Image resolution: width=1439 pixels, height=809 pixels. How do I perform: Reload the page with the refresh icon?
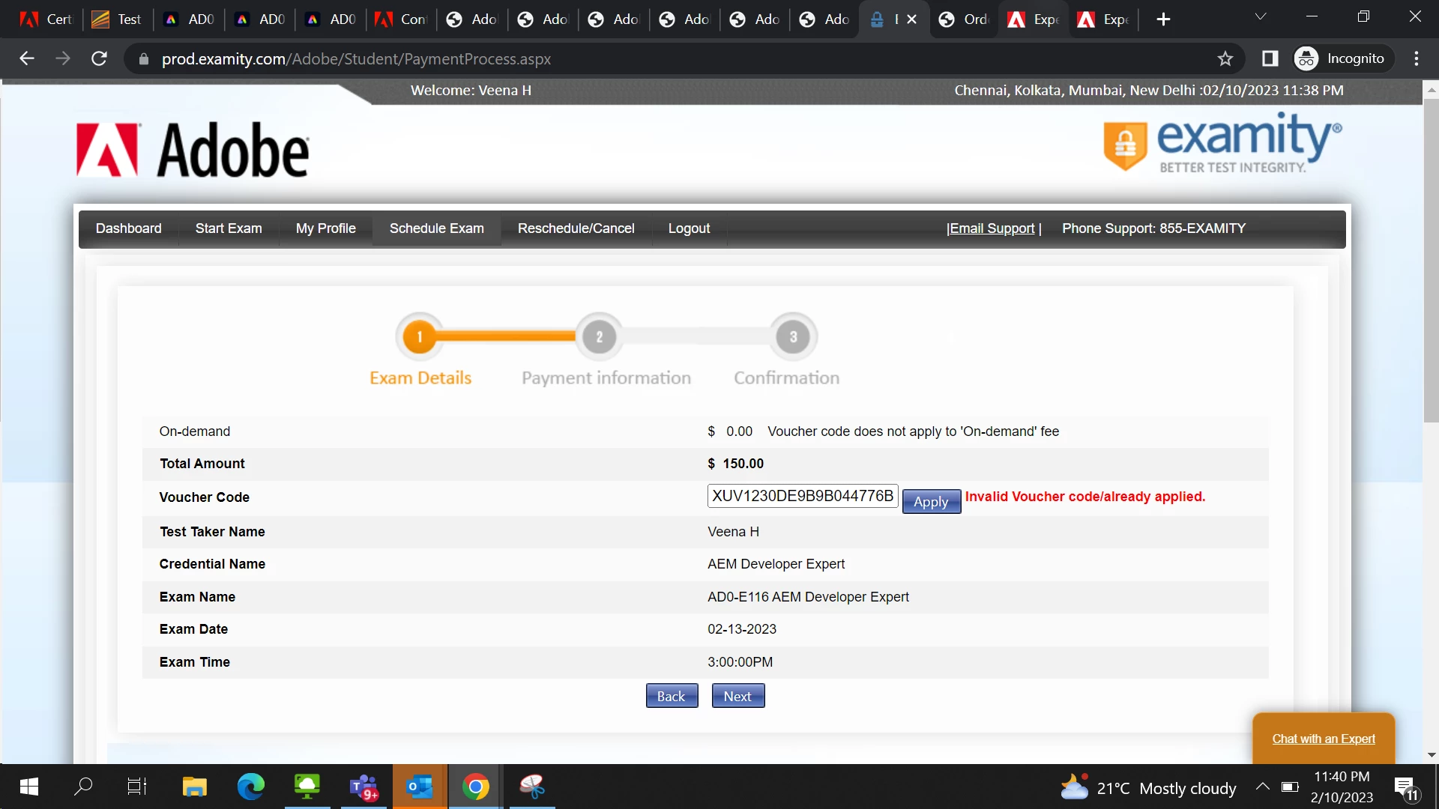tap(99, 58)
